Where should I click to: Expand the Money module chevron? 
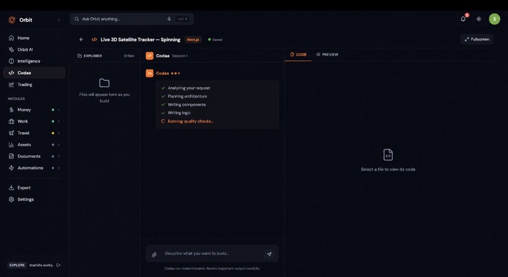click(58, 110)
